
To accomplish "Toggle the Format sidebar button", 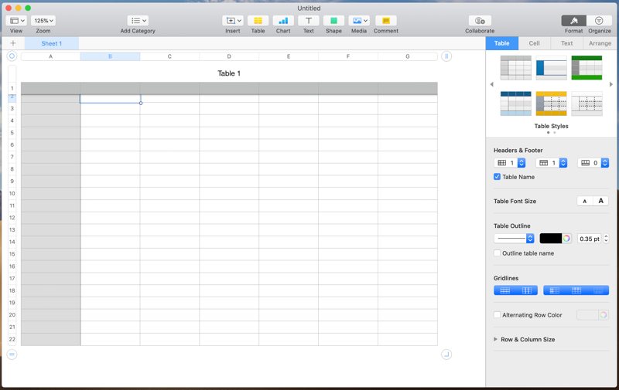I will click(573, 21).
